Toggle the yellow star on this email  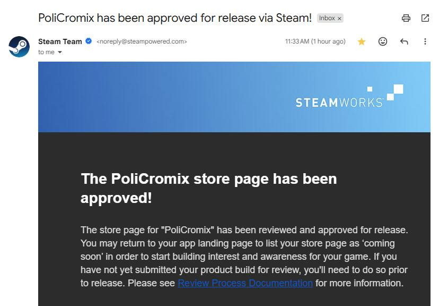[362, 41]
